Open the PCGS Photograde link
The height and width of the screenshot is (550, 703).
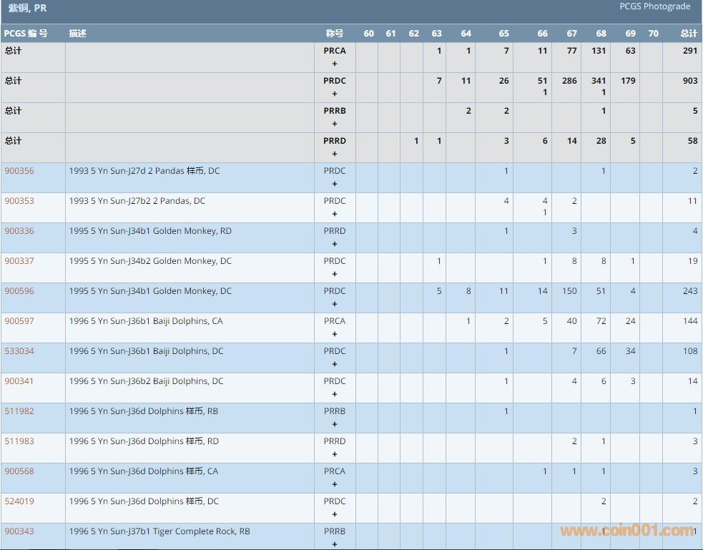click(654, 6)
